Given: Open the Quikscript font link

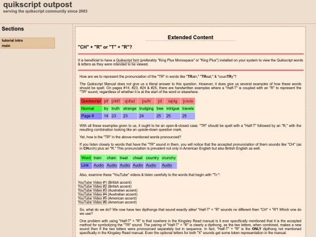Looking at the screenshot, I should 128,60.
